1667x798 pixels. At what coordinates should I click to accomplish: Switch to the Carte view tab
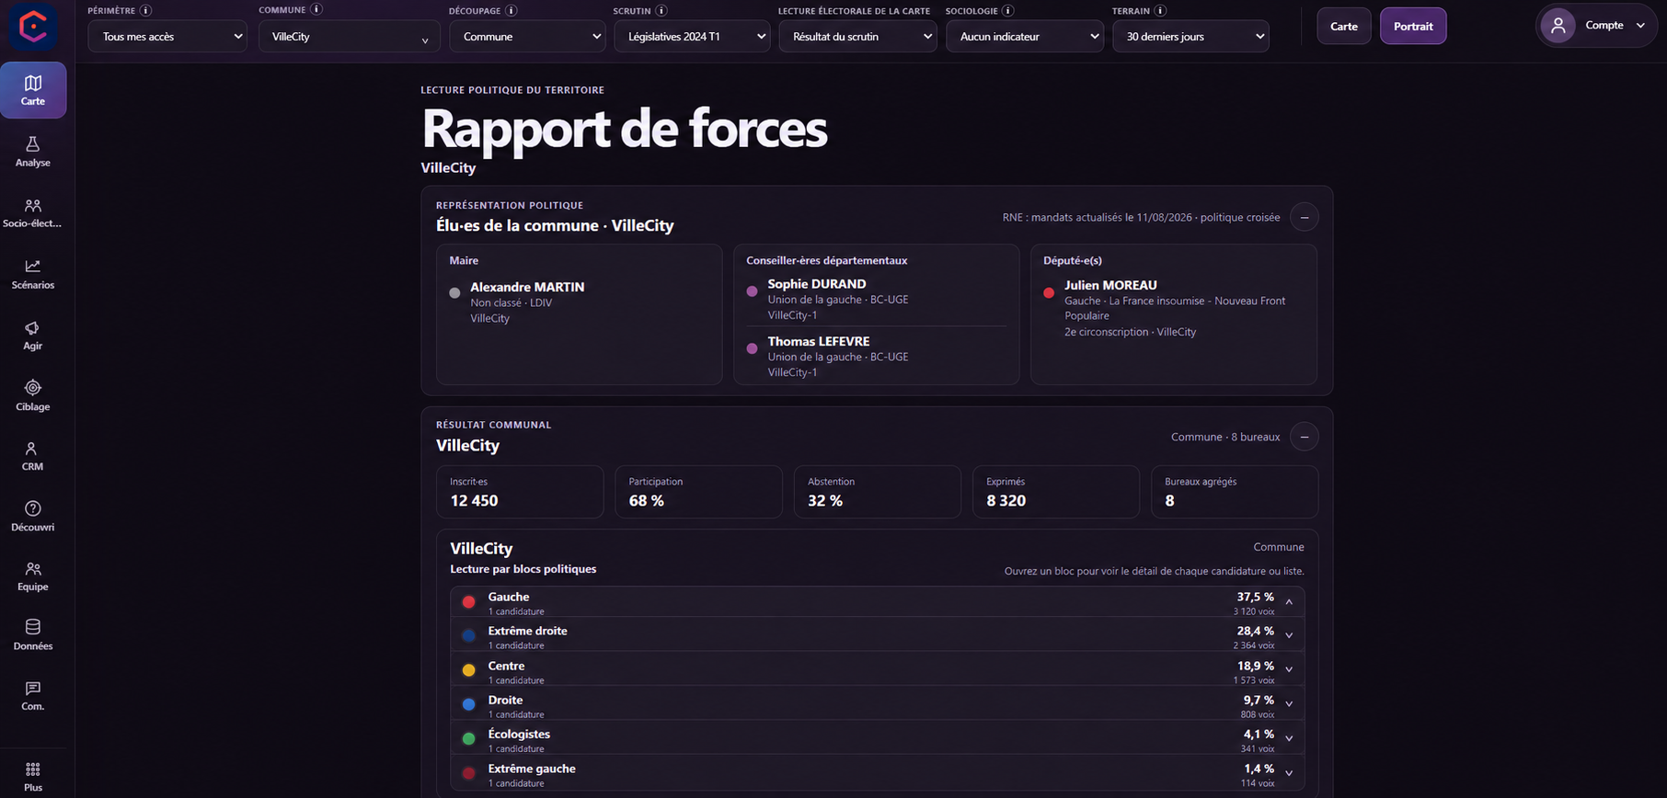coord(1344,26)
